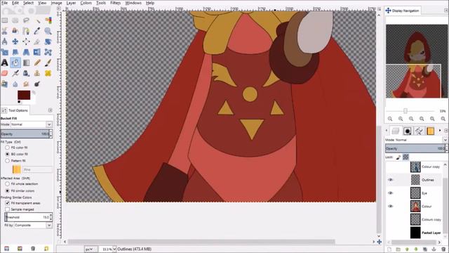449x253 pixels.
Task: Select the Free Select lasso tool
Action: [26, 20]
